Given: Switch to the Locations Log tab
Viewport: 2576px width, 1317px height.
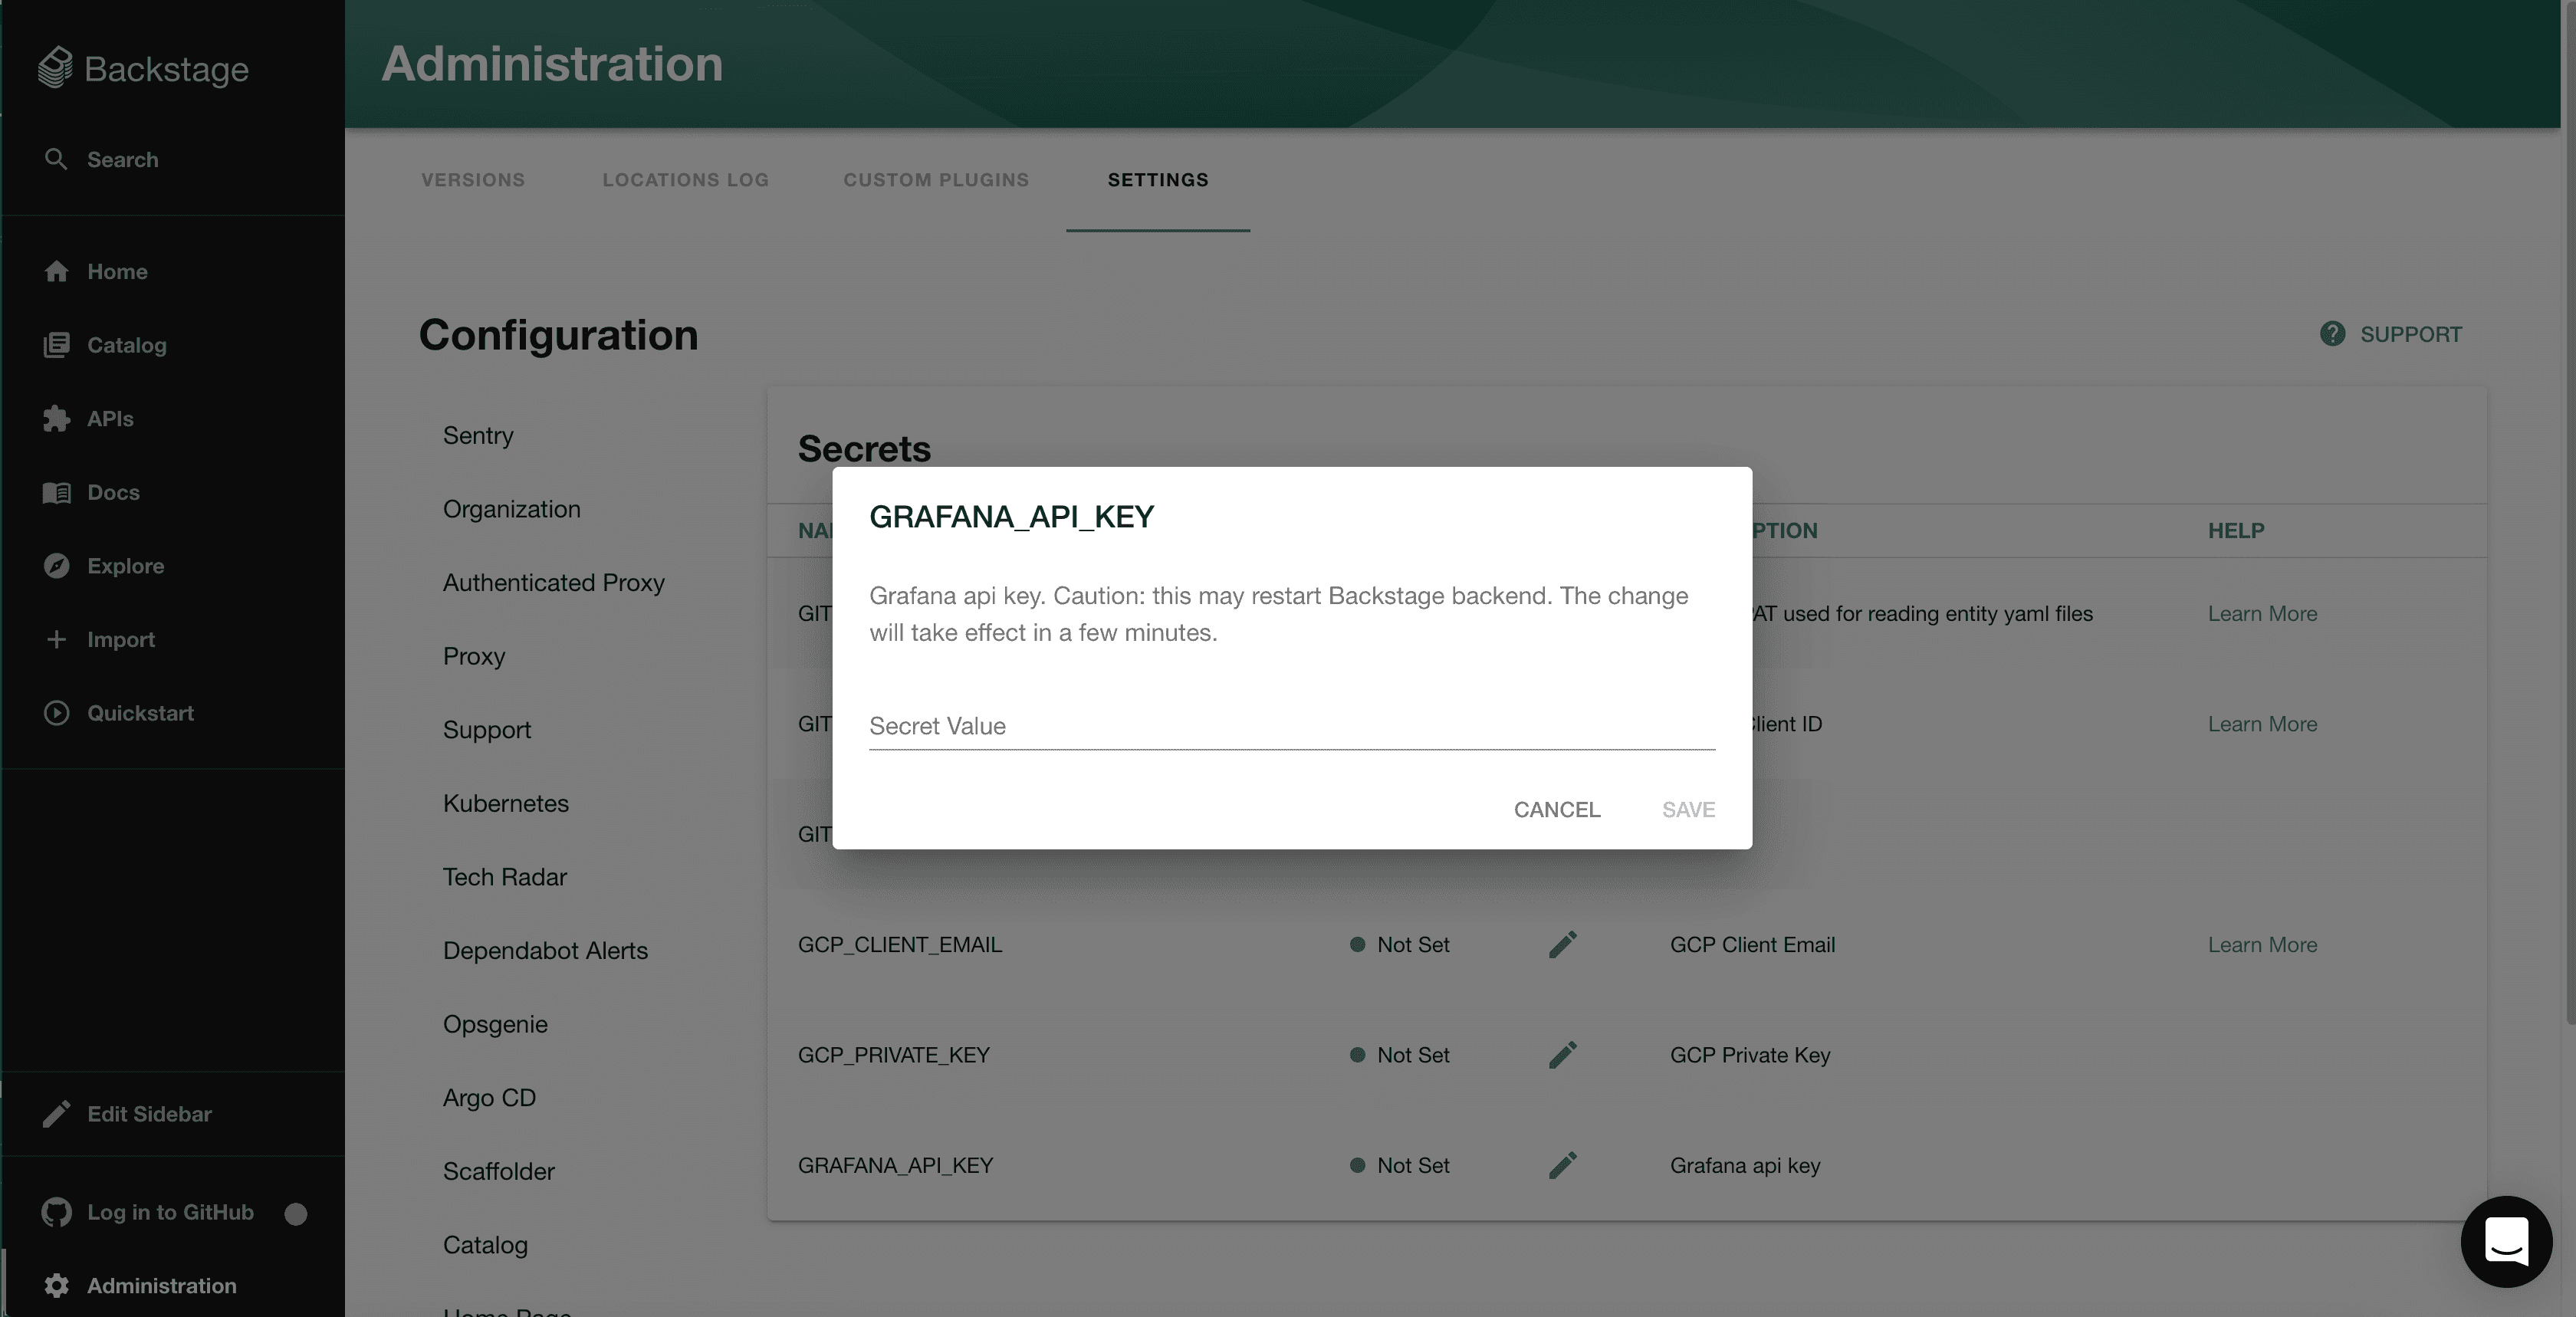Looking at the screenshot, I should (685, 180).
